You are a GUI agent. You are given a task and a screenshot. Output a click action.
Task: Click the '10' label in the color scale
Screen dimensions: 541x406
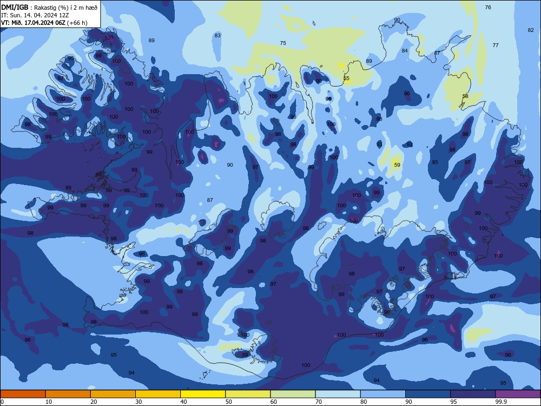(49, 402)
